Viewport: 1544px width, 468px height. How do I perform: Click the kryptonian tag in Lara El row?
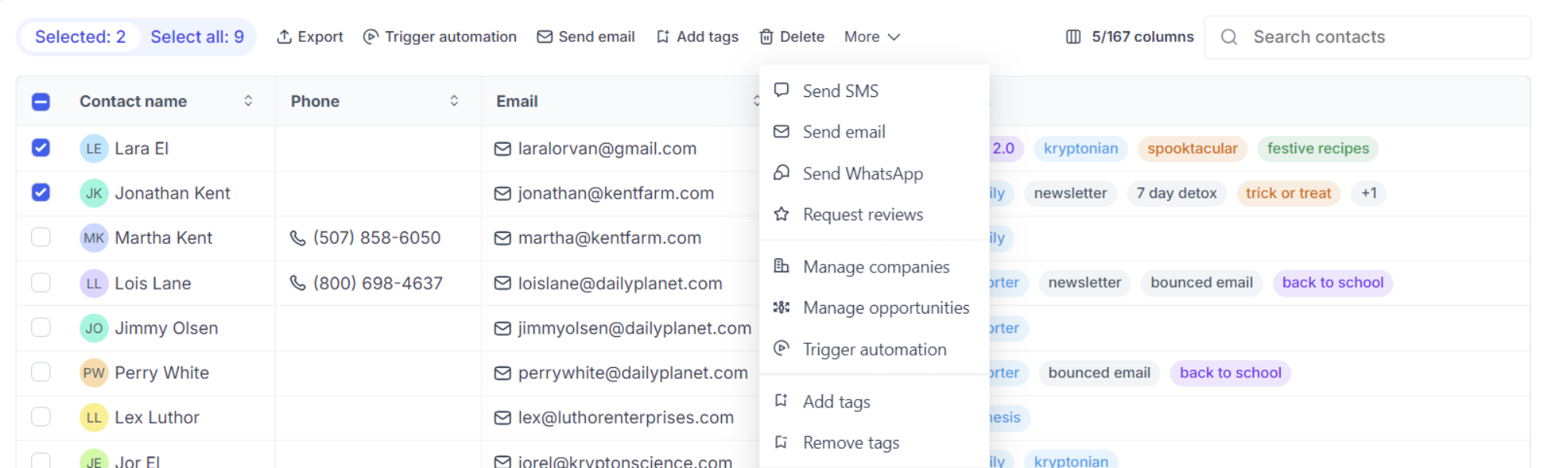(x=1081, y=148)
